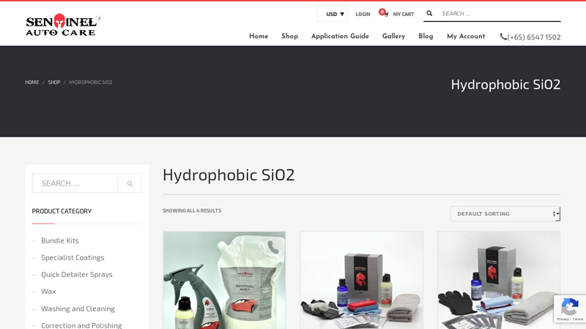
Task: Select the Specialist Coatings category
Action: pos(73,257)
